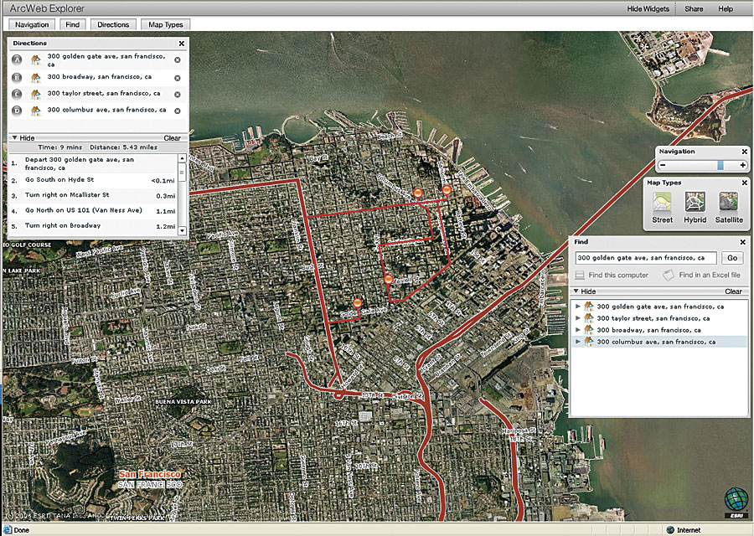Click map pin near Farrell St

coord(389,281)
